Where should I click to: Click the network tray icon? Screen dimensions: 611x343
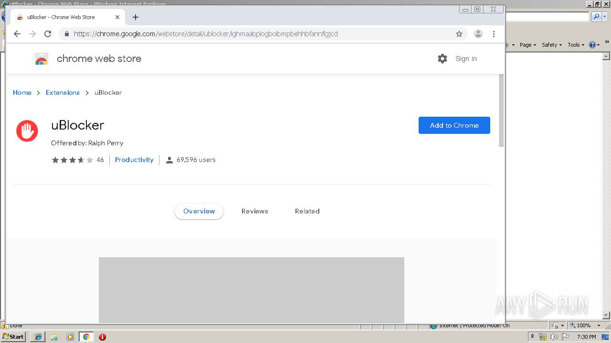click(x=543, y=337)
